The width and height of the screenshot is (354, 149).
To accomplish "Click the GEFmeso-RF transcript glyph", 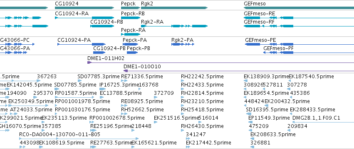I will (x=299, y=26).
